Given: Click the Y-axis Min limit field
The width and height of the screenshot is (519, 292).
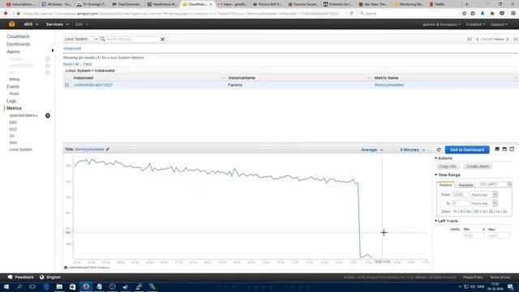Looking at the screenshot, I should (x=474, y=235).
